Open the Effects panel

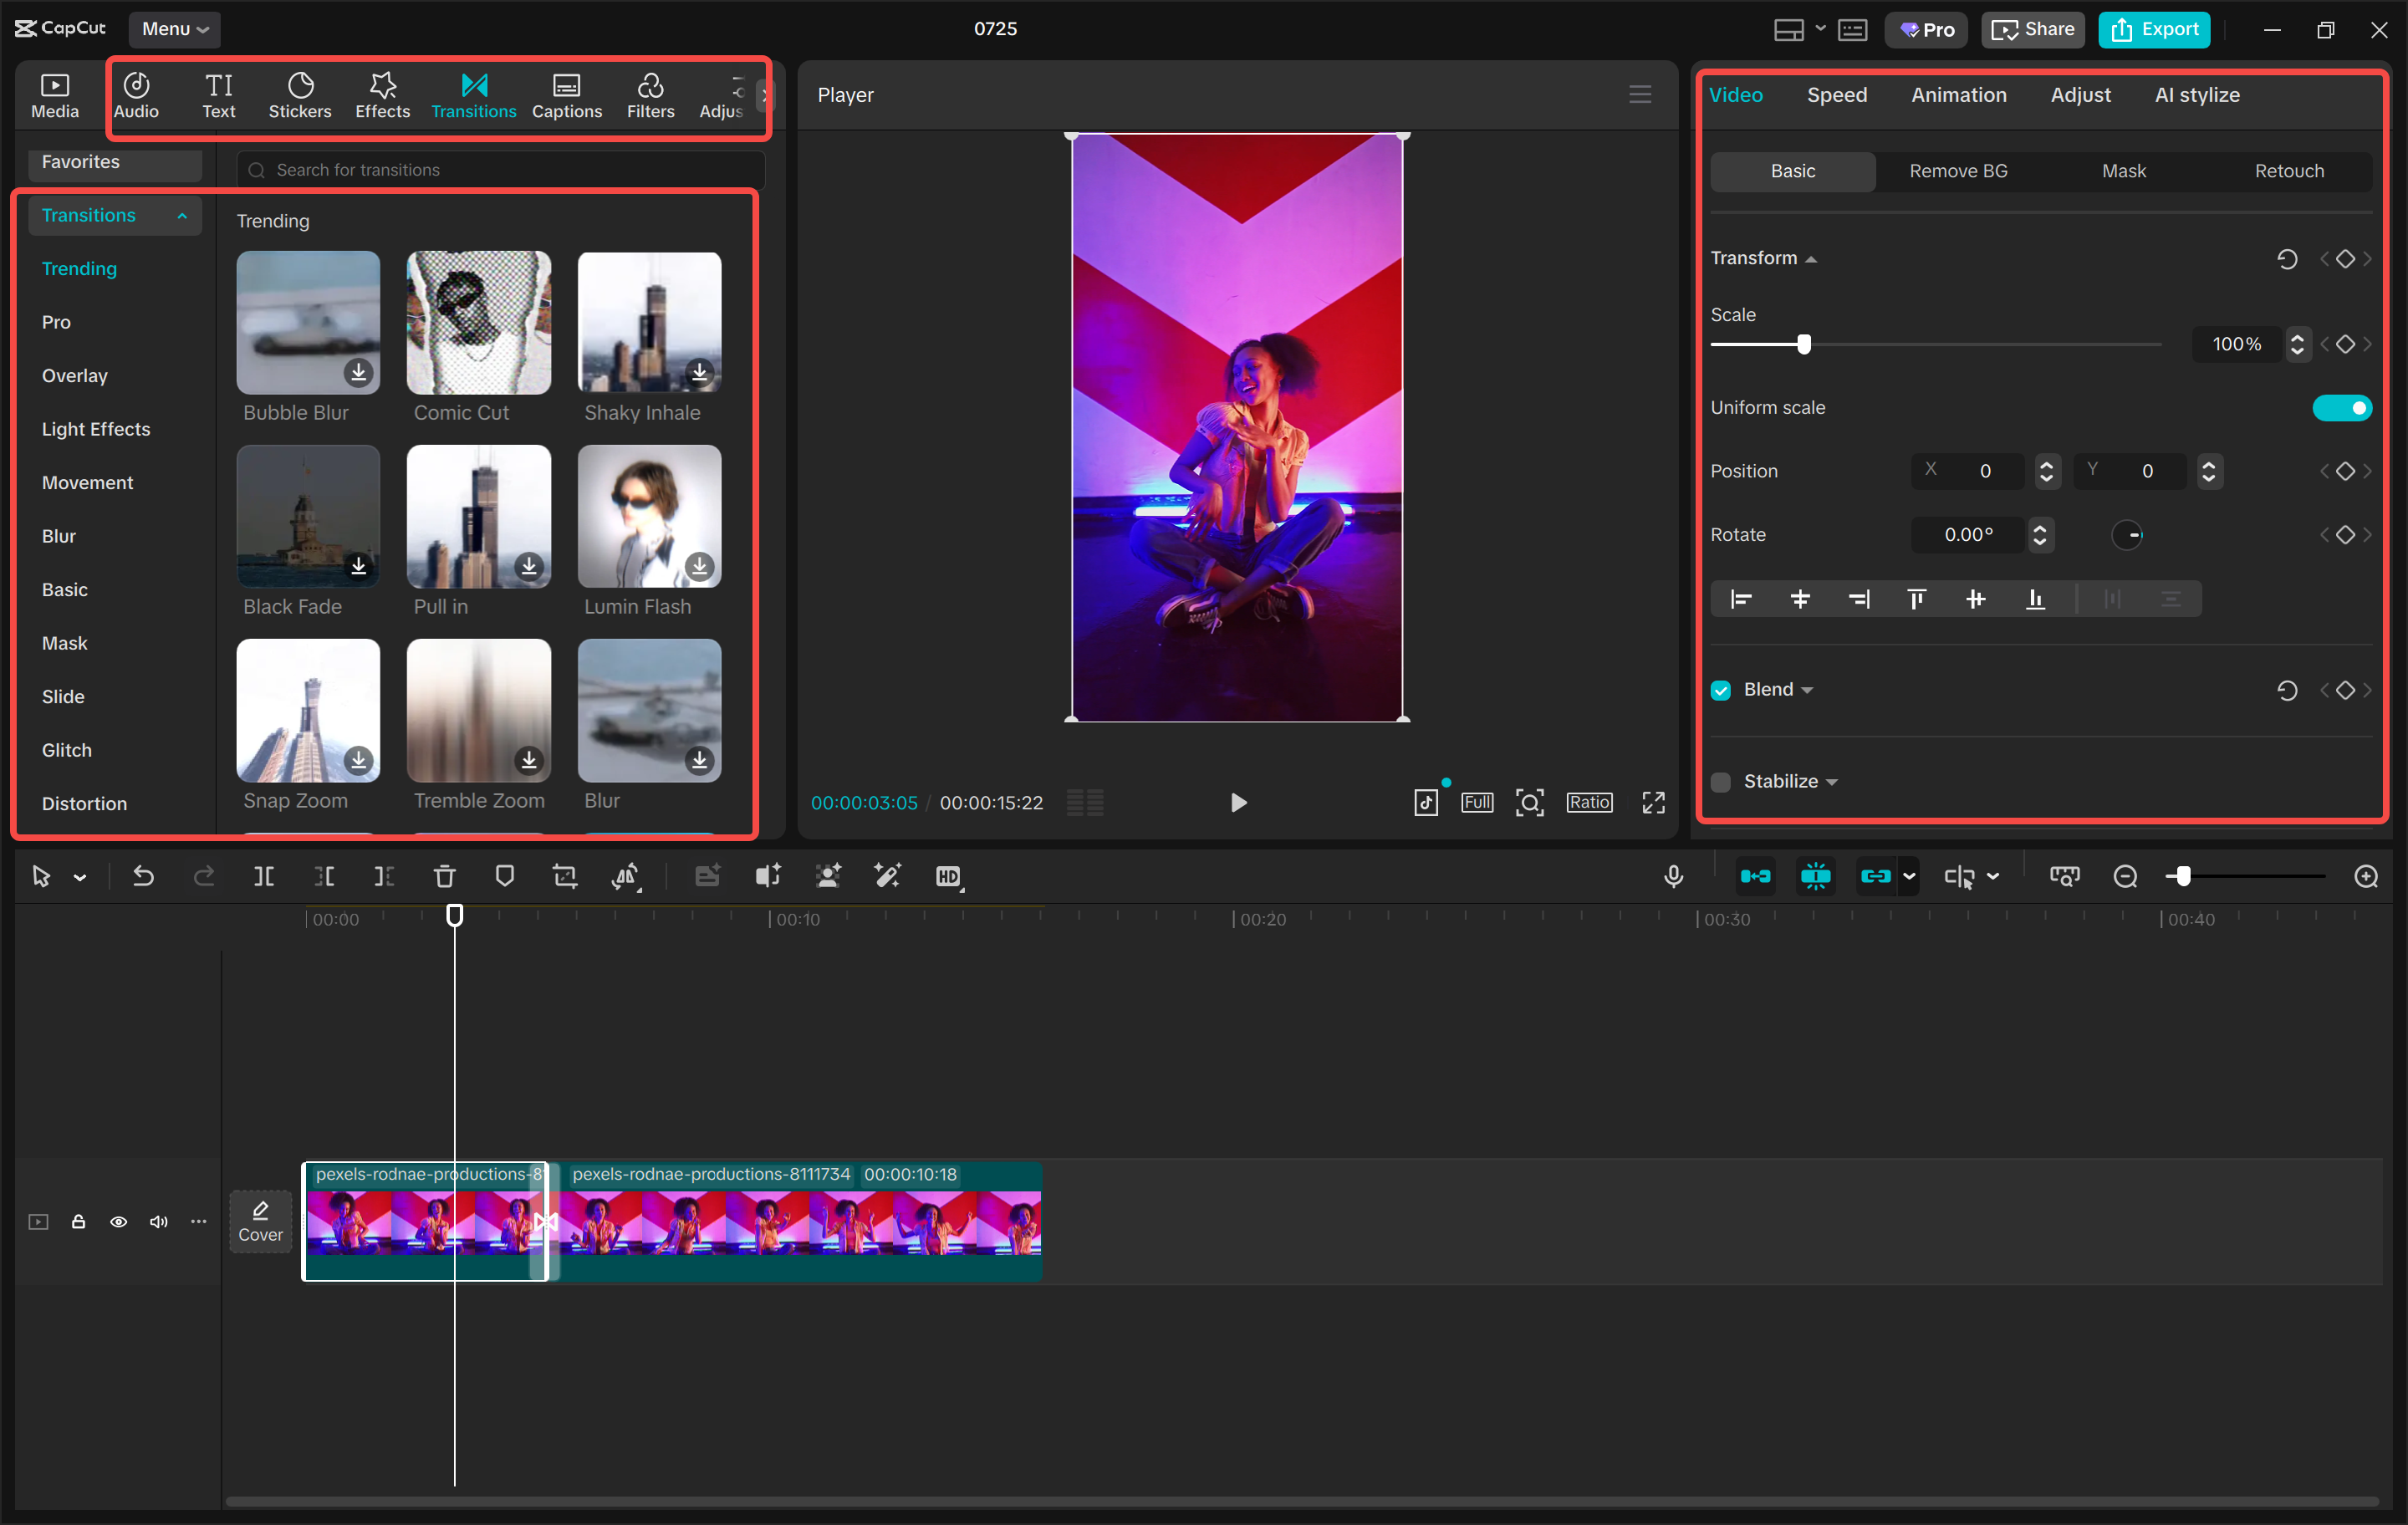coord(382,96)
